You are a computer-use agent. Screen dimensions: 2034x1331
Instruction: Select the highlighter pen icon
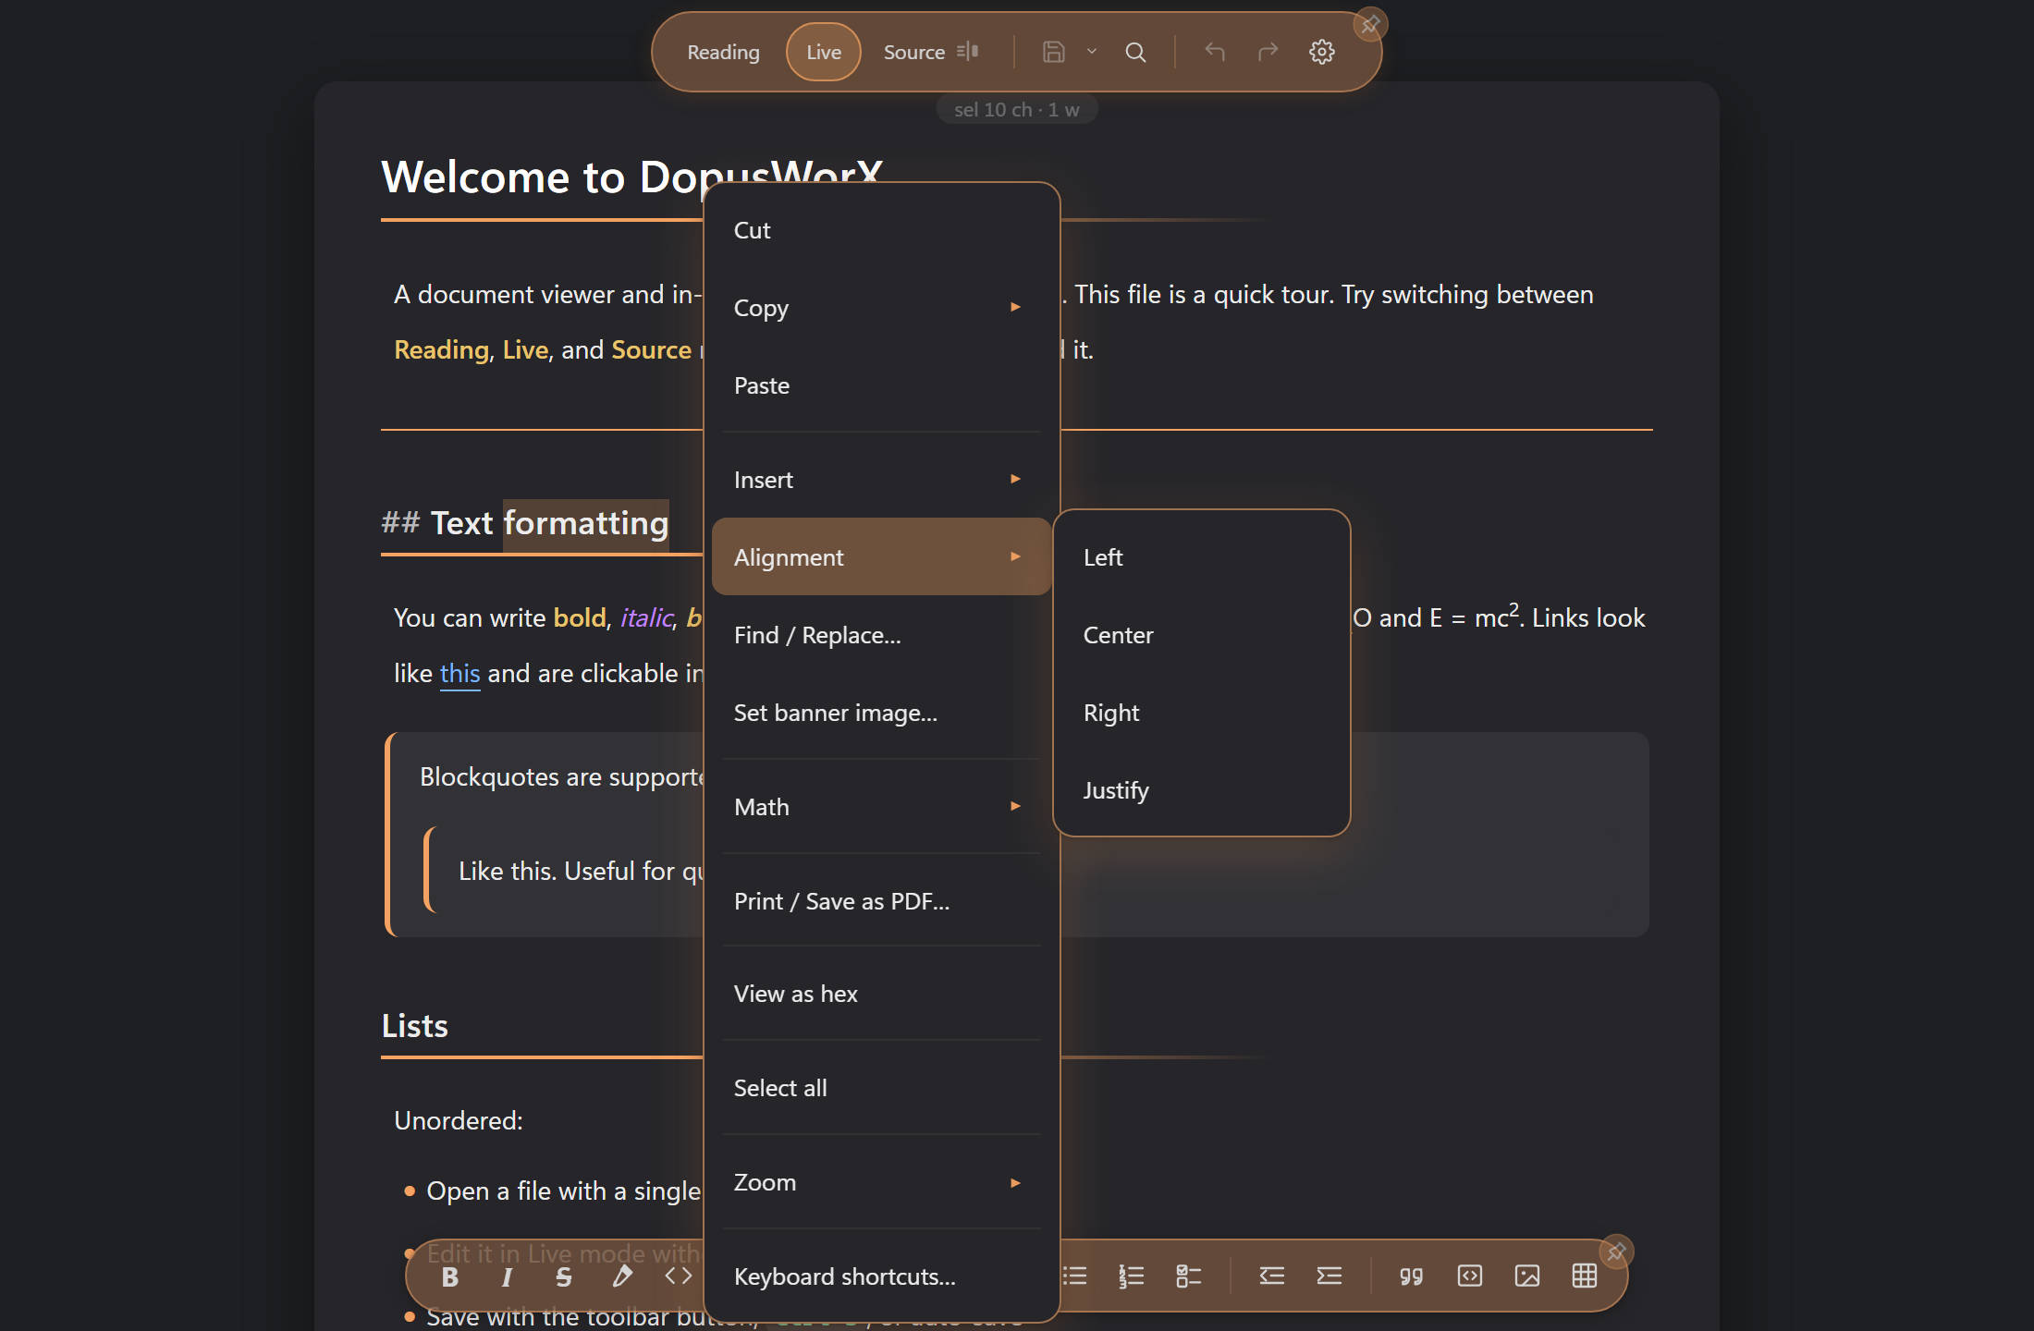pyautogui.click(x=622, y=1276)
